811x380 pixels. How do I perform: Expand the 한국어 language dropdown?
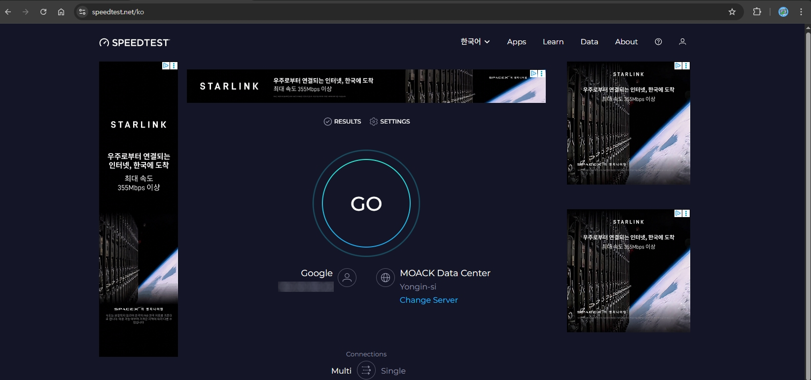point(475,42)
